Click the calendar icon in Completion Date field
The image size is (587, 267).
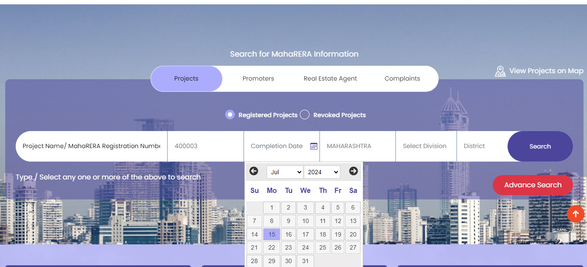(314, 146)
